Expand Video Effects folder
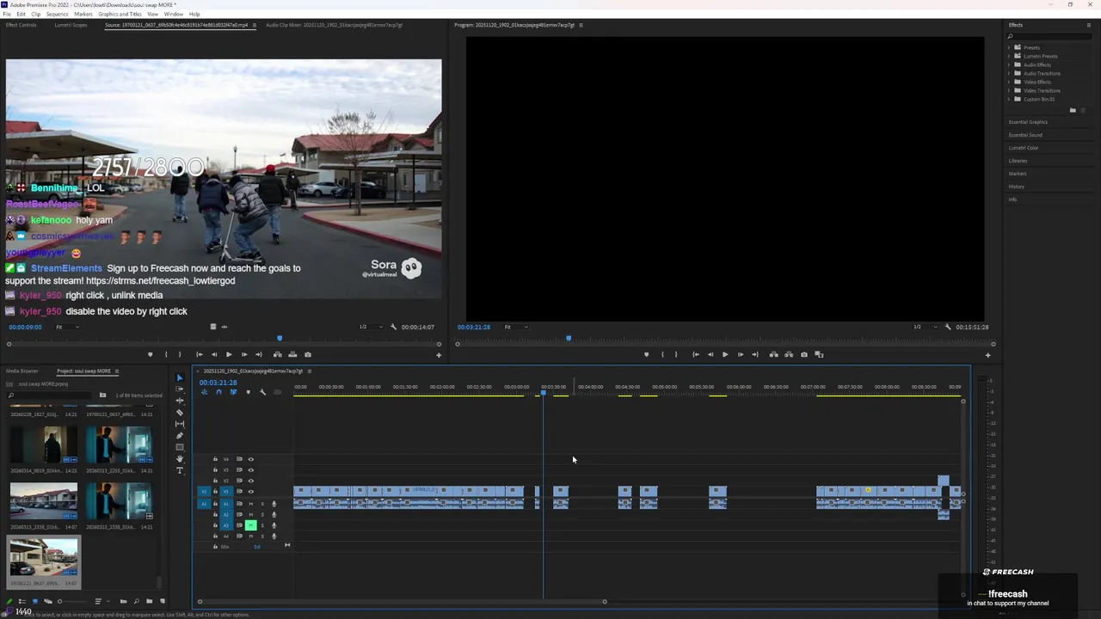The height and width of the screenshot is (619, 1101). (x=1010, y=82)
